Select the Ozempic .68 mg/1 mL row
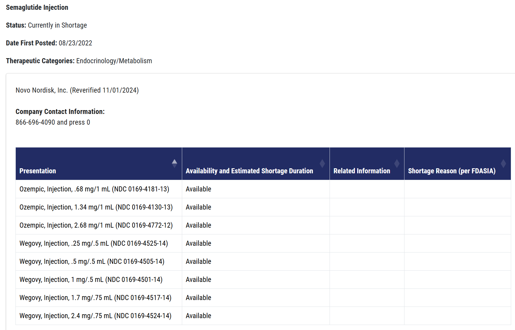 [94, 189]
